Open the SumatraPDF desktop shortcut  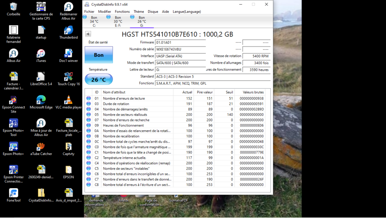178,199
